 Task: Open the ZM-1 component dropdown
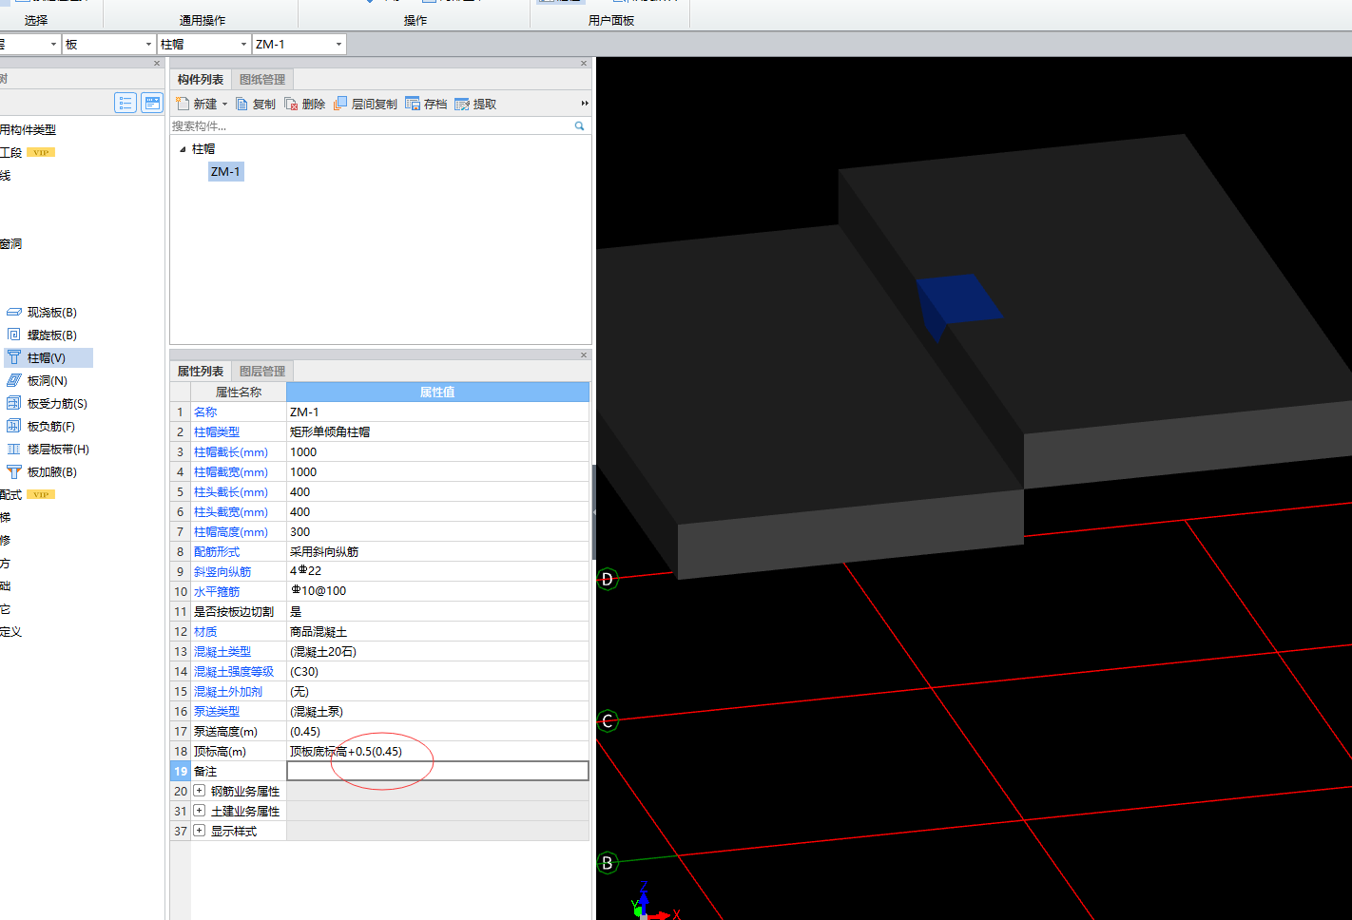click(x=338, y=45)
